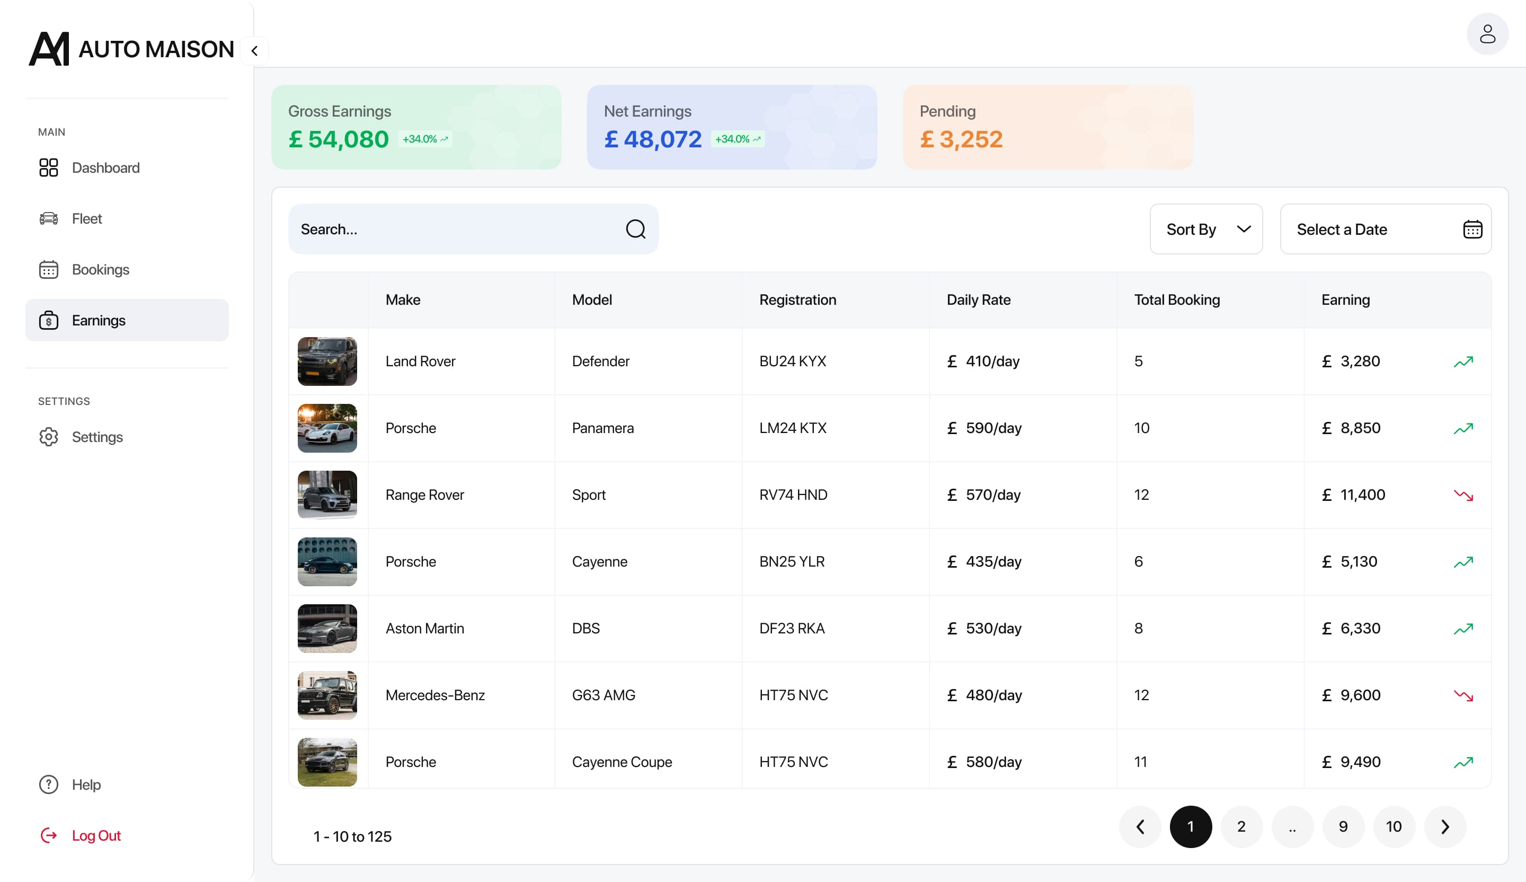Viewport: 1526px width, 882px height.
Task: Open the calendar icon in date picker
Action: pos(1472,229)
